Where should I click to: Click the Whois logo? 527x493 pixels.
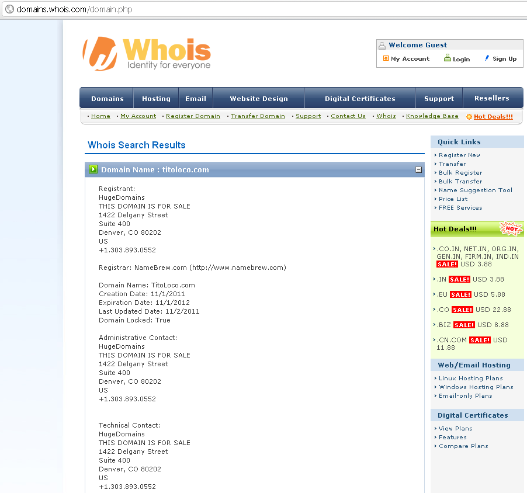pyautogui.click(x=147, y=54)
